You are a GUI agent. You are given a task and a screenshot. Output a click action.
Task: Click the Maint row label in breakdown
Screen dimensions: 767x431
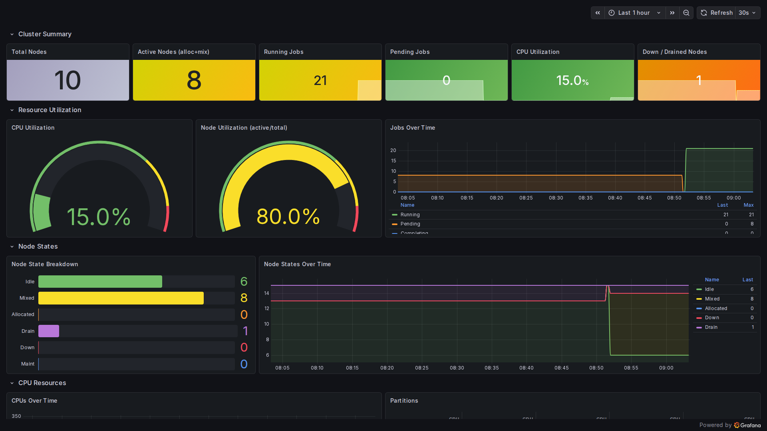click(28, 364)
